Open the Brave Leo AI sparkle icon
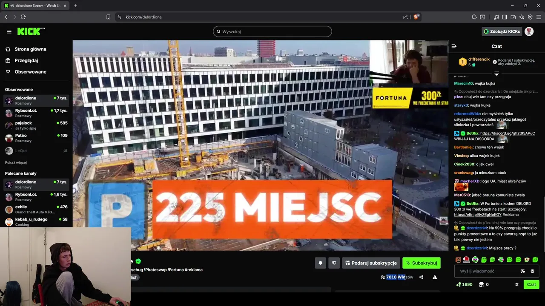Image resolution: width=545 pixels, height=306 pixels. click(x=522, y=17)
